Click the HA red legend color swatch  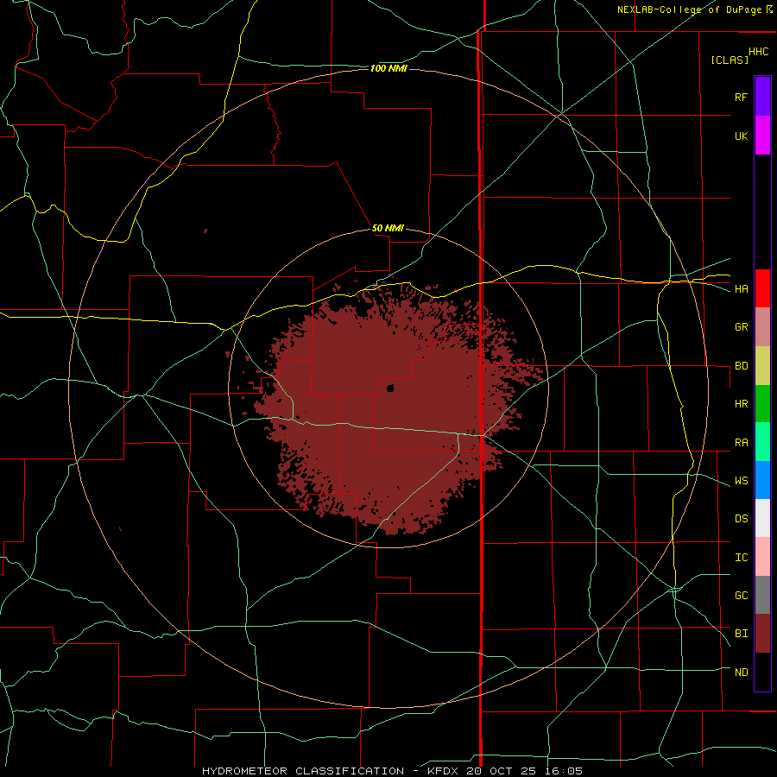[x=762, y=288]
